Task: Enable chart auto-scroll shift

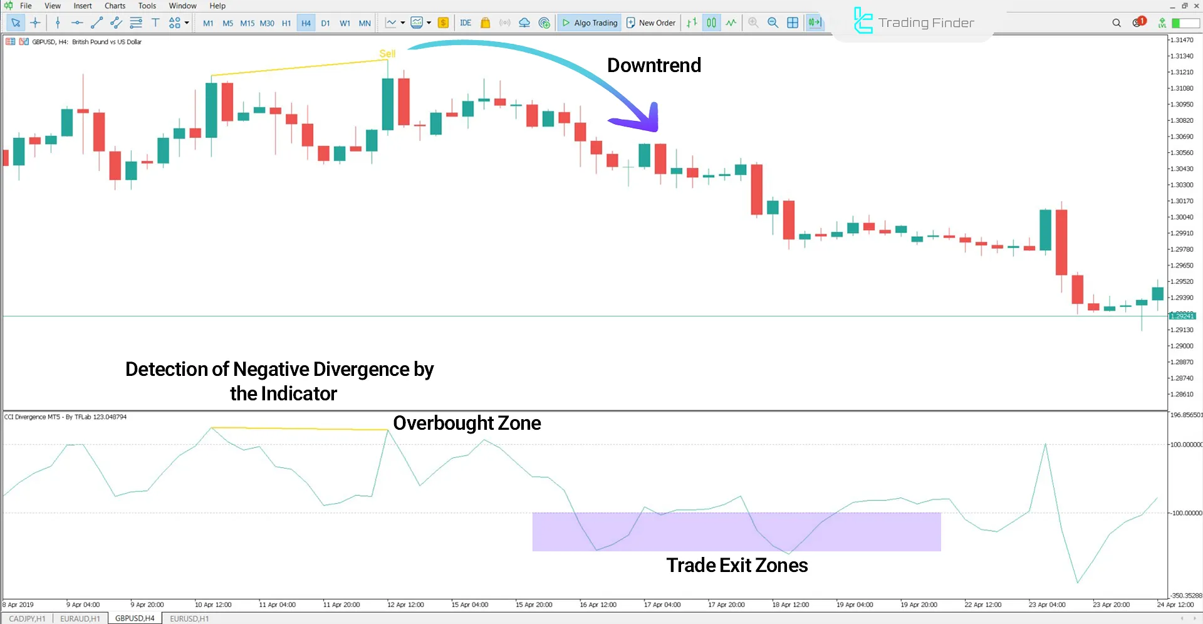Action: 815,23
